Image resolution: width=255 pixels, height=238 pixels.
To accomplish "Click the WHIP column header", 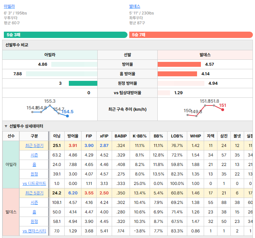I will click(196, 136).
